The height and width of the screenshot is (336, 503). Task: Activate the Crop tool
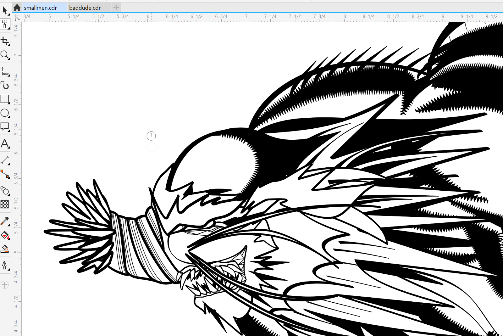click(5, 41)
